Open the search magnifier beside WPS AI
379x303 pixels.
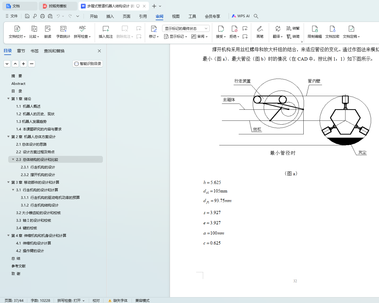click(256, 16)
